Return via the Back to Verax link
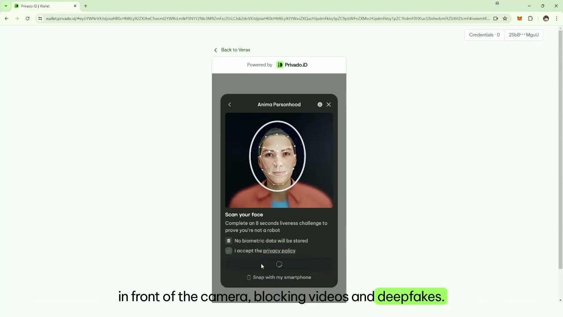The image size is (563, 317). click(232, 50)
